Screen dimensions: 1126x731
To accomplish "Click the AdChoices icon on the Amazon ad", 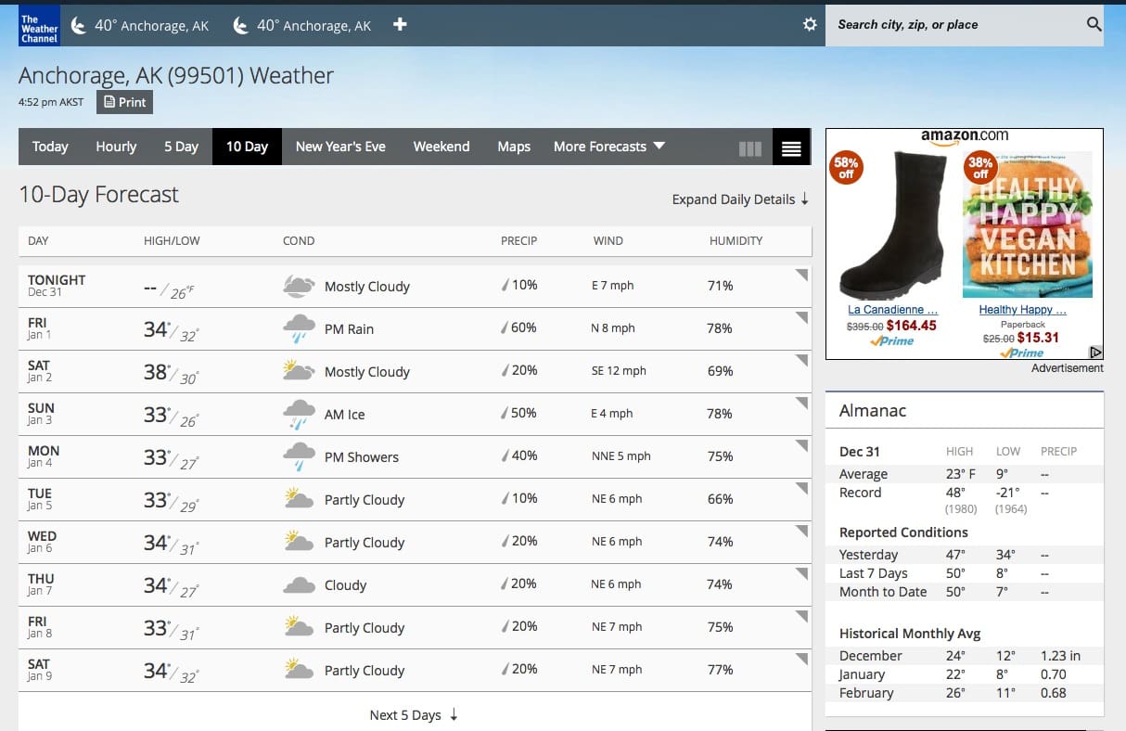I will pos(1095,353).
